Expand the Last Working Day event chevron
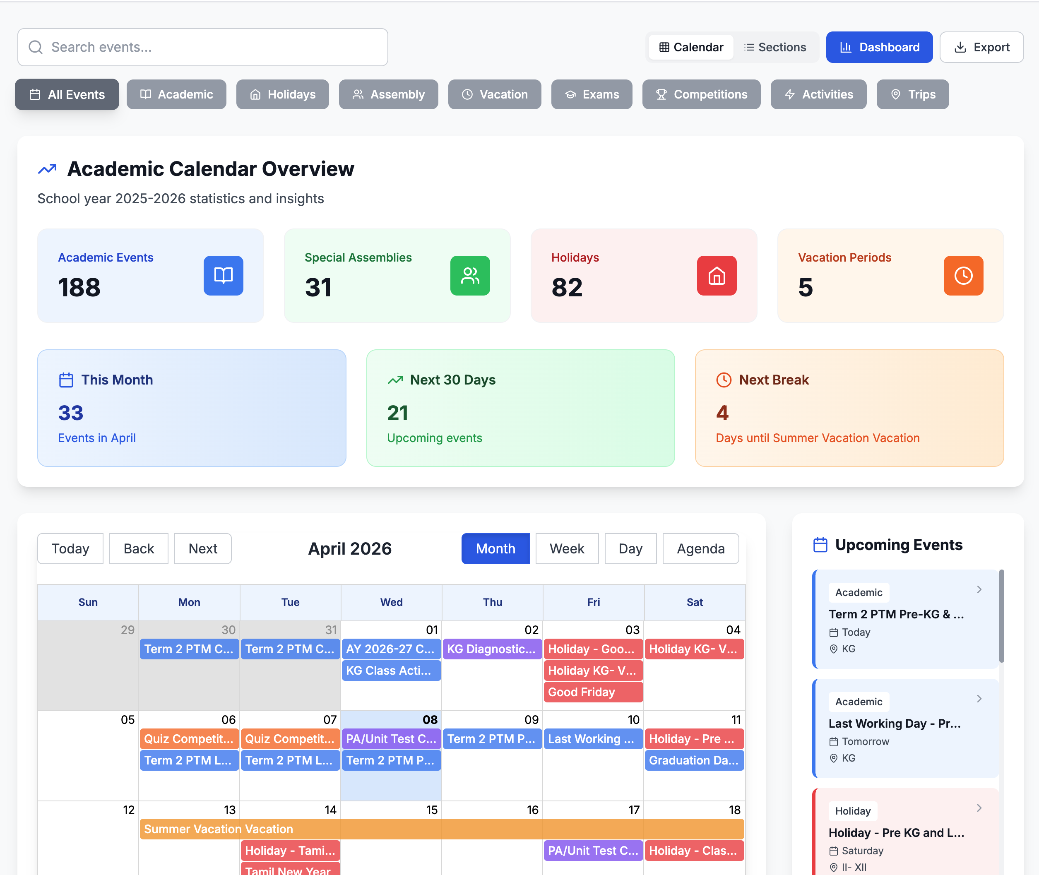This screenshot has width=1039, height=875. coord(979,698)
